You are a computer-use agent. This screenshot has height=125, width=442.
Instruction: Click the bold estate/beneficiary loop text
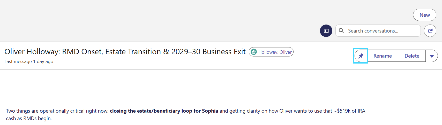tap(164, 111)
